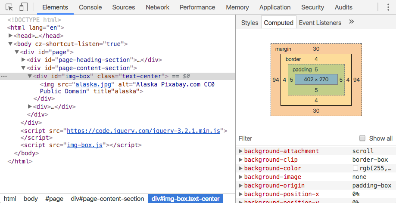
Task: Click the padding-box value of background-origin
Action: [x=372, y=186]
